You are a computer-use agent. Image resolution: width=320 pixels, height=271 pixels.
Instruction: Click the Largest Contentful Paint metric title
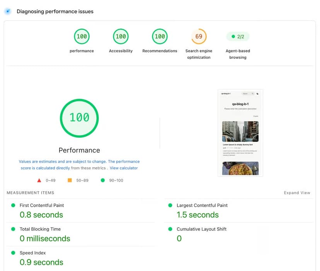coord(202,206)
